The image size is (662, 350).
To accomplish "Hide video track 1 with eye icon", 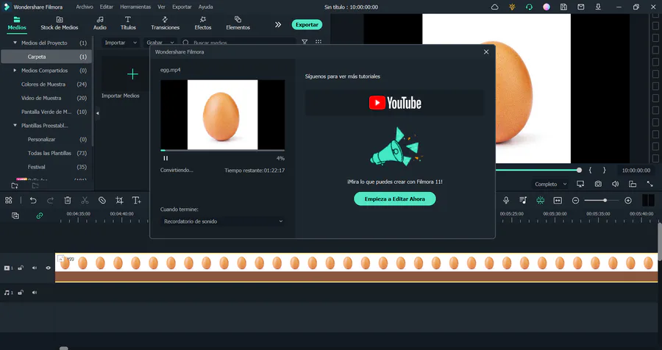I will [48, 268].
